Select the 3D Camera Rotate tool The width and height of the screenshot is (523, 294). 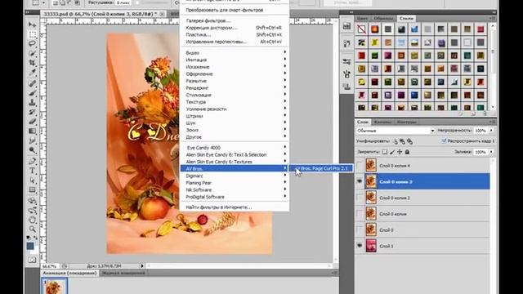click(x=33, y=211)
